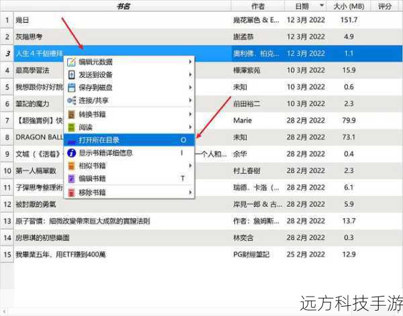Click author Marie cell

(242, 120)
